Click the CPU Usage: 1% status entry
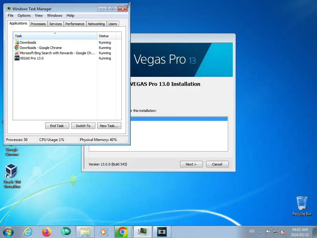 (52, 140)
